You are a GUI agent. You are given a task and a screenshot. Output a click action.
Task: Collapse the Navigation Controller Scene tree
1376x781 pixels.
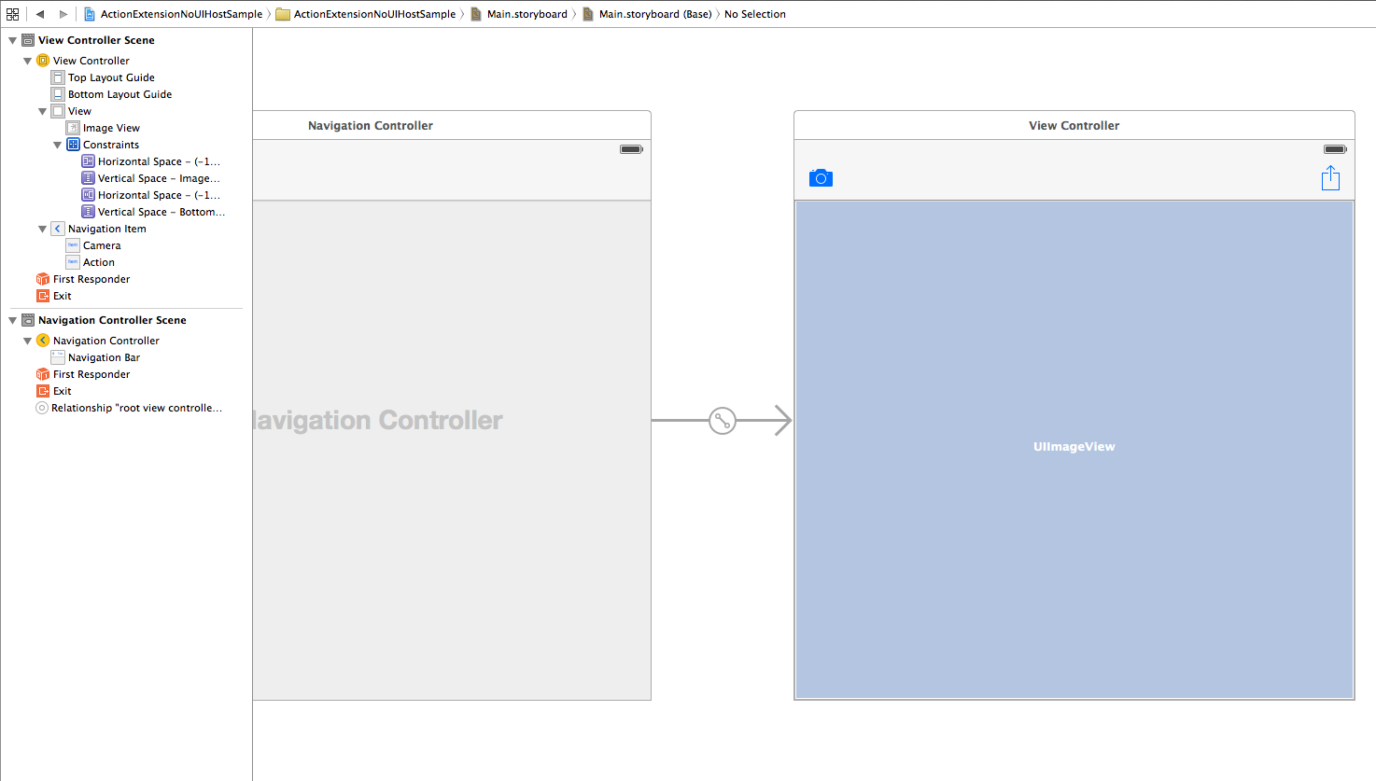tap(11, 319)
